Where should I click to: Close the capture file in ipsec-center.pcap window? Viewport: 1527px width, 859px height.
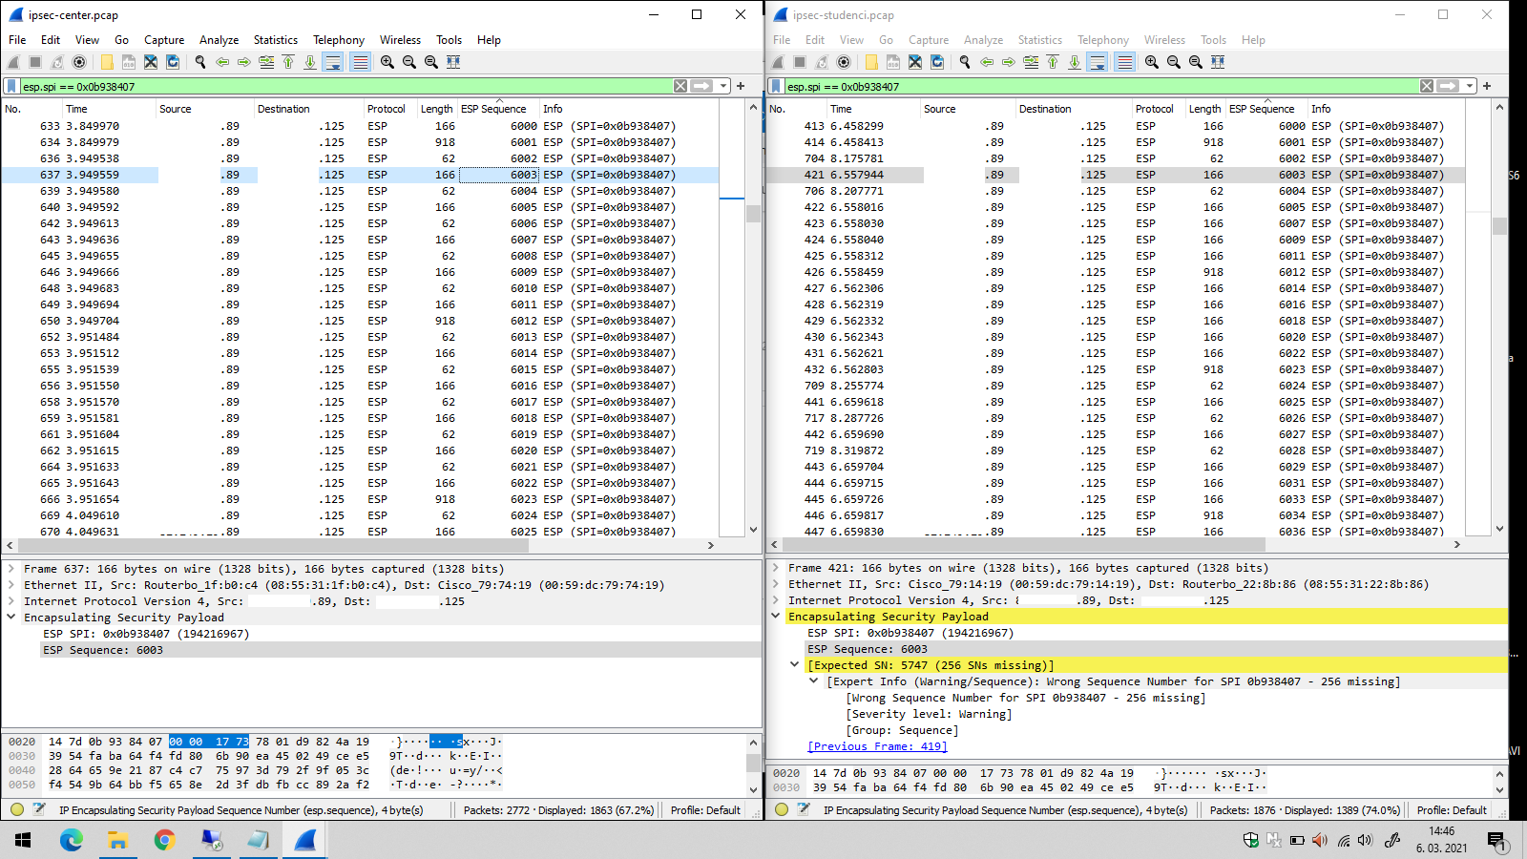coord(151,62)
